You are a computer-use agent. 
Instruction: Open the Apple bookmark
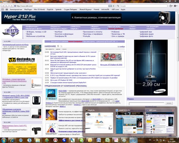pos(123,10)
